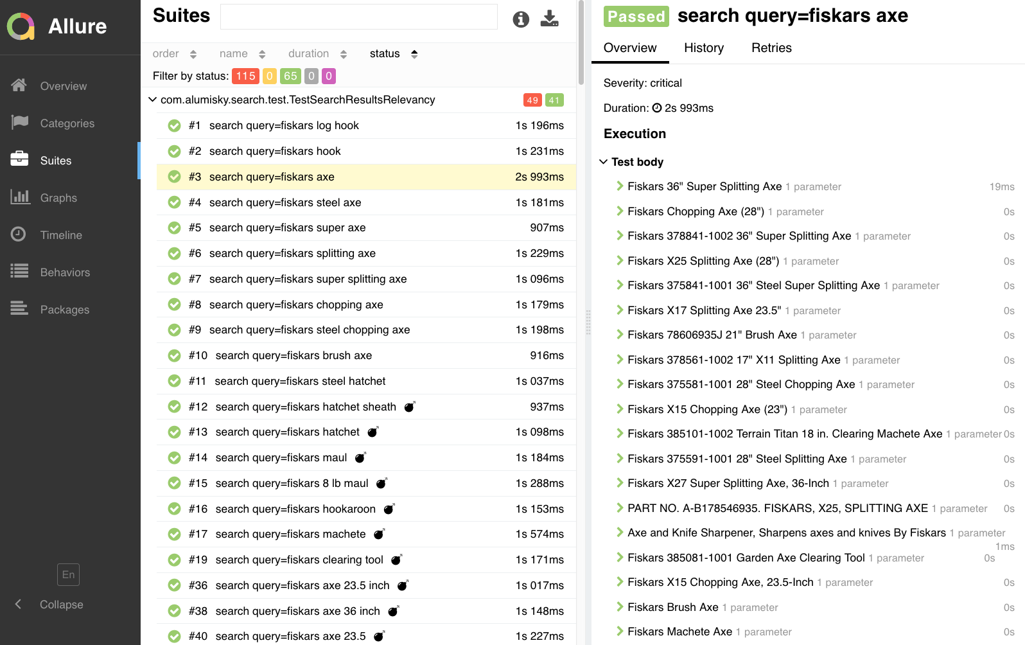Select the Suites briefcase icon
Image resolution: width=1025 pixels, height=645 pixels.
point(19,159)
